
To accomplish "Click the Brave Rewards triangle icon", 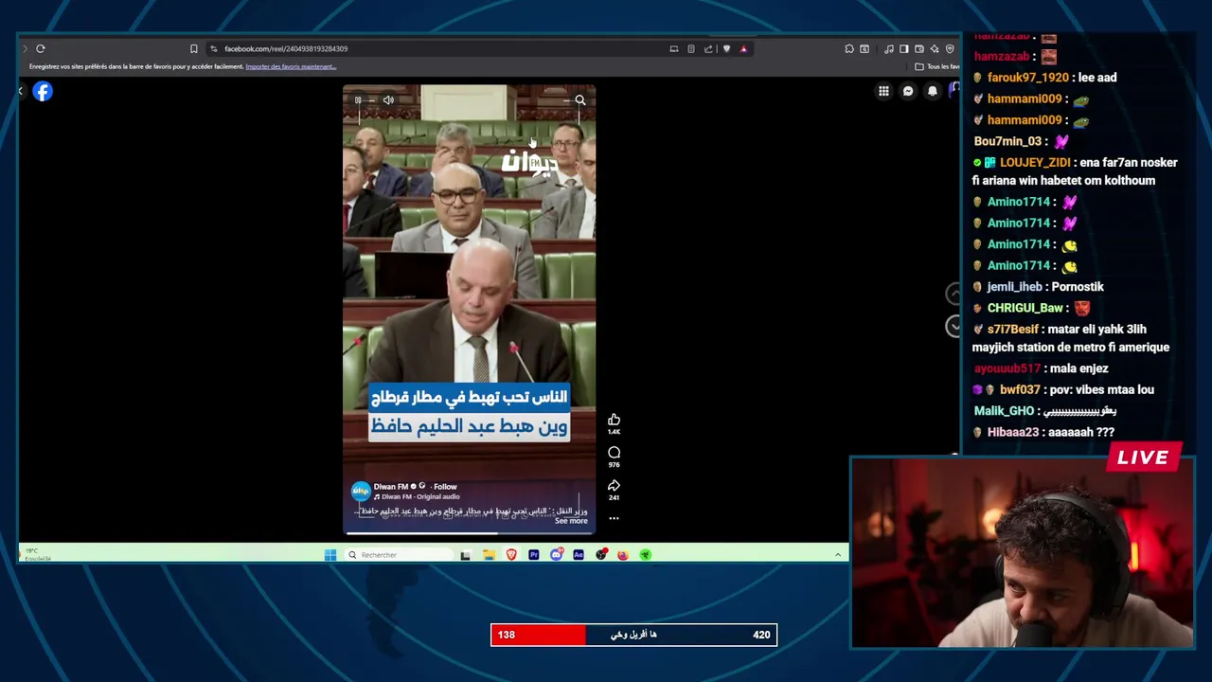I will pos(743,48).
